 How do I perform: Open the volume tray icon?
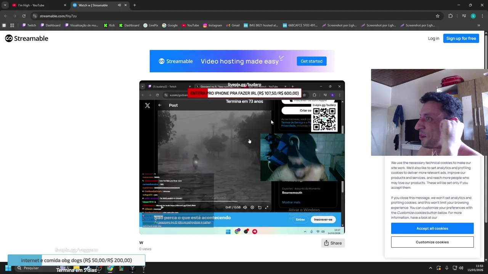point(461,268)
